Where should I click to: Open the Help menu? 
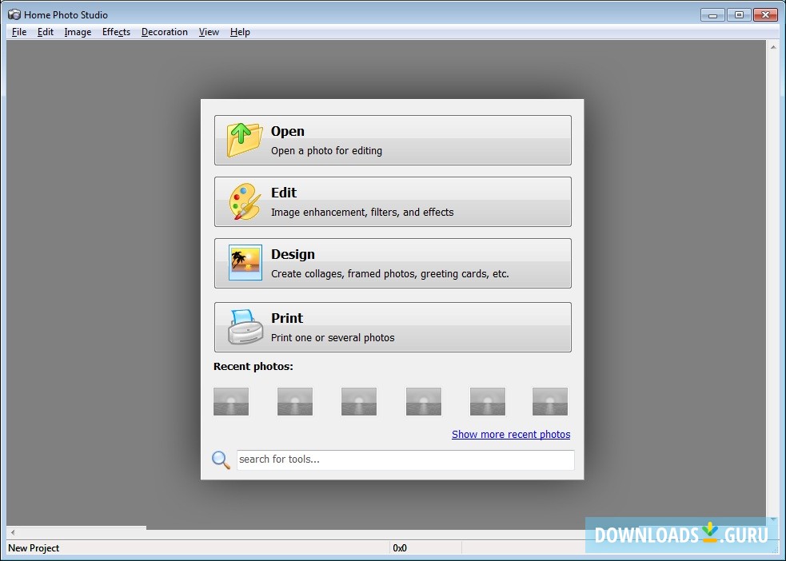[x=240, y=32]
